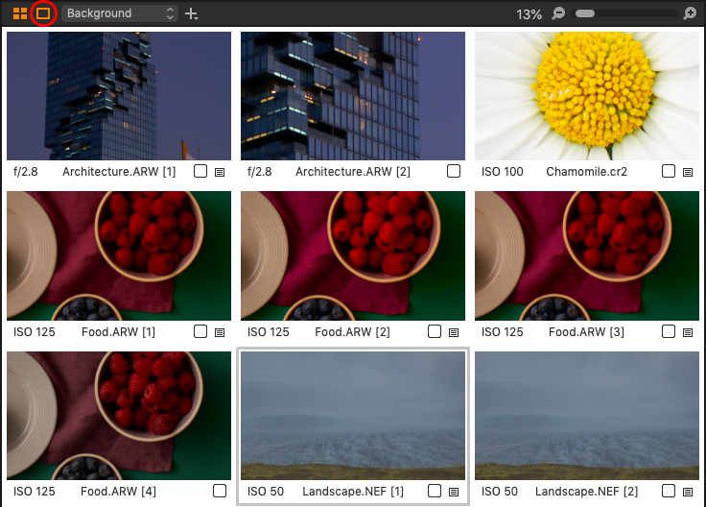The width and height of the screenshot is (706, 507).
Task: Click the zoom in magnifier icon
Action: pos(690,13)
